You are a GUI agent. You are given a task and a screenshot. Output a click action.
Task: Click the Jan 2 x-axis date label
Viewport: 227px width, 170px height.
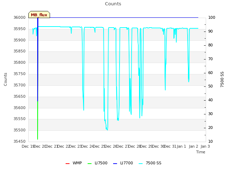click(x=193, y=146)
